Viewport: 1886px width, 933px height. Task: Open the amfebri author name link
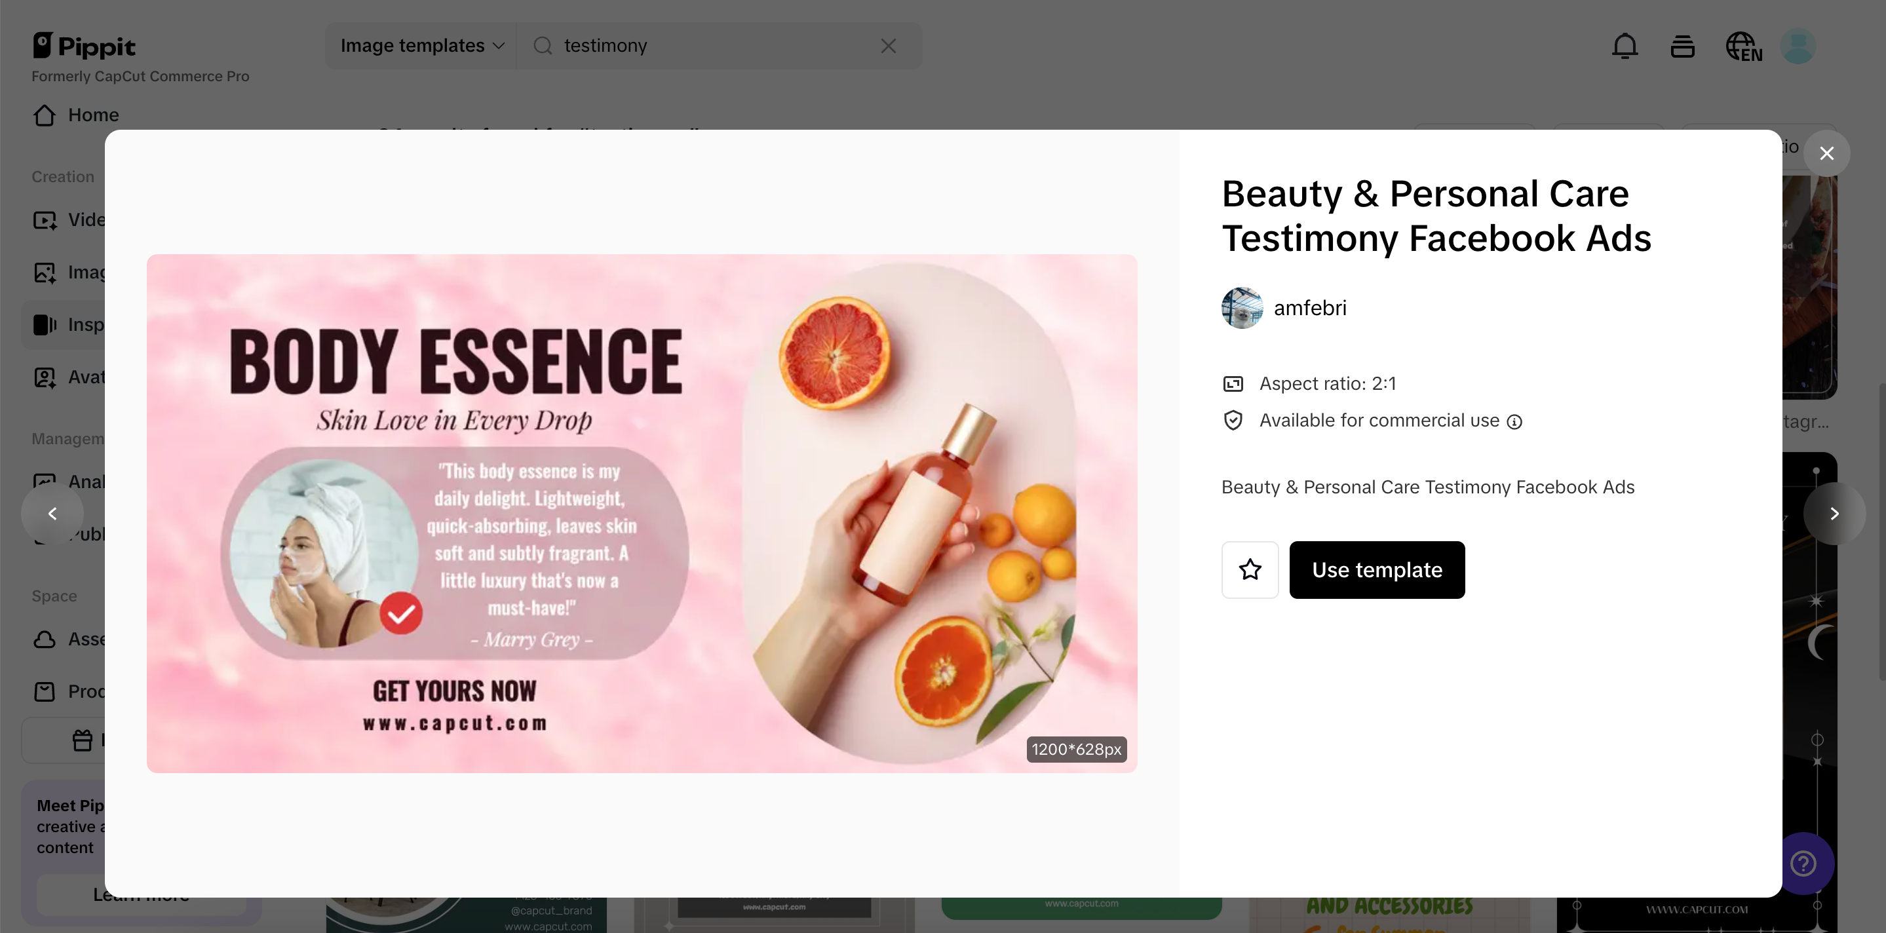coord(1310,308)
